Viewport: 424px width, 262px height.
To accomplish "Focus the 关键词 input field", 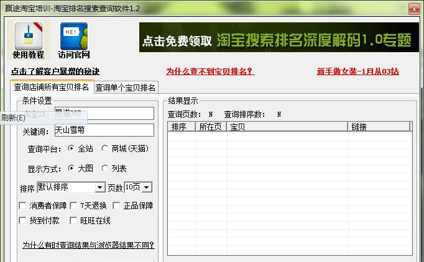I will point(104,130).
